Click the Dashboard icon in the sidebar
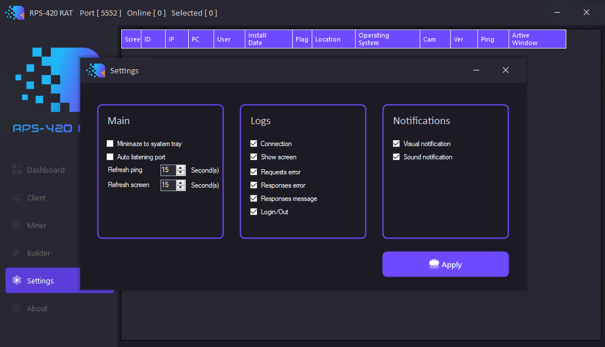 (17, 170)
